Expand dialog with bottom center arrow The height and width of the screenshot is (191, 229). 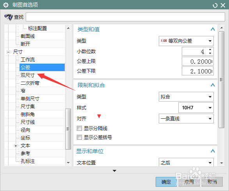click(115, 171)
